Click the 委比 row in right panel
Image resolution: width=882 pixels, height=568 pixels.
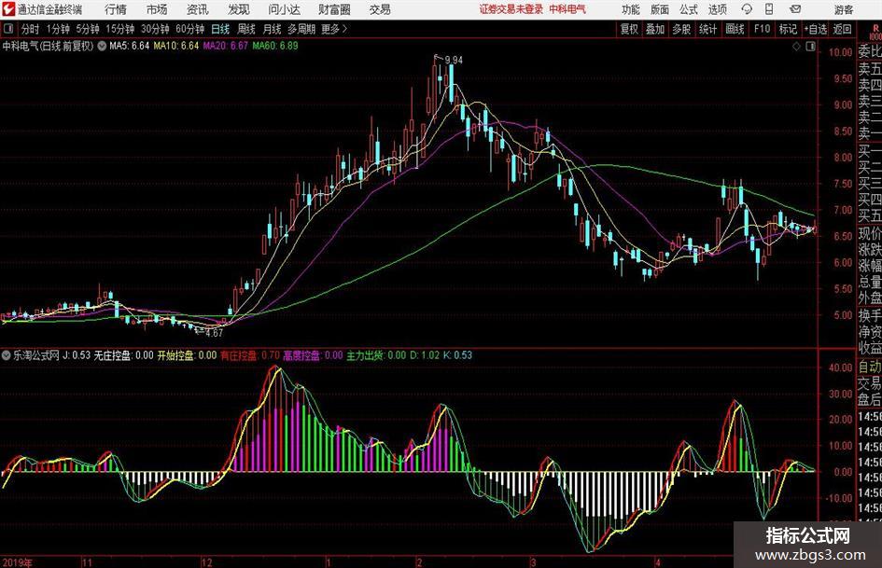870,51
